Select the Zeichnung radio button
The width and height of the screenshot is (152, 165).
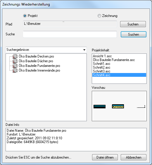[99, 16]
